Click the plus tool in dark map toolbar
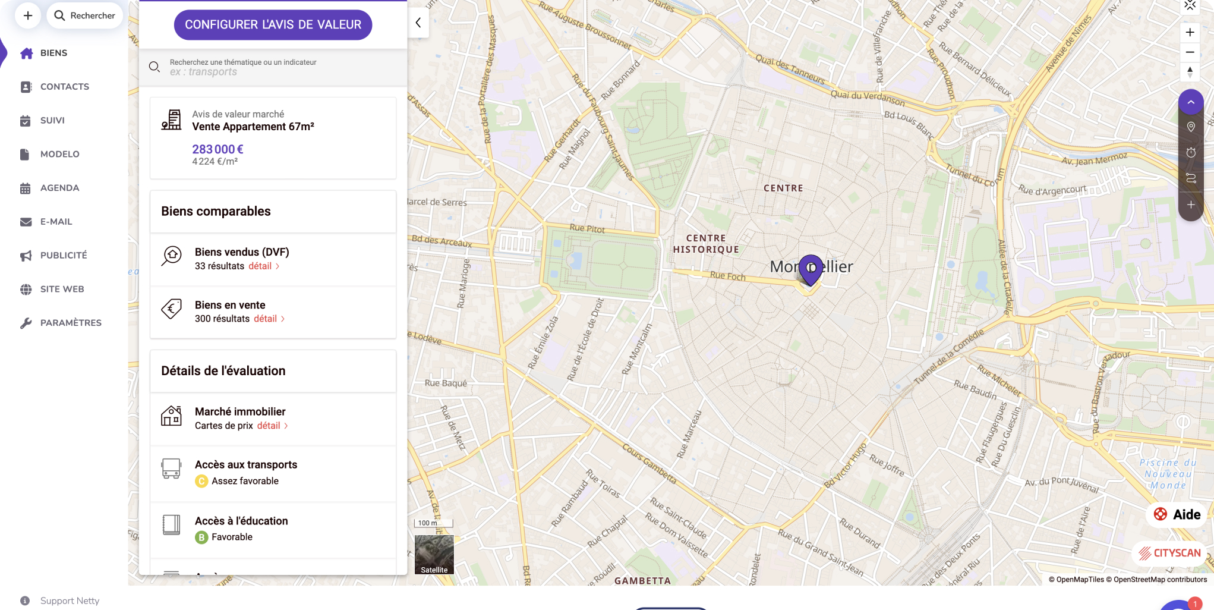The width and height of the screenshot is (1214, 610). click(1191, 205)
